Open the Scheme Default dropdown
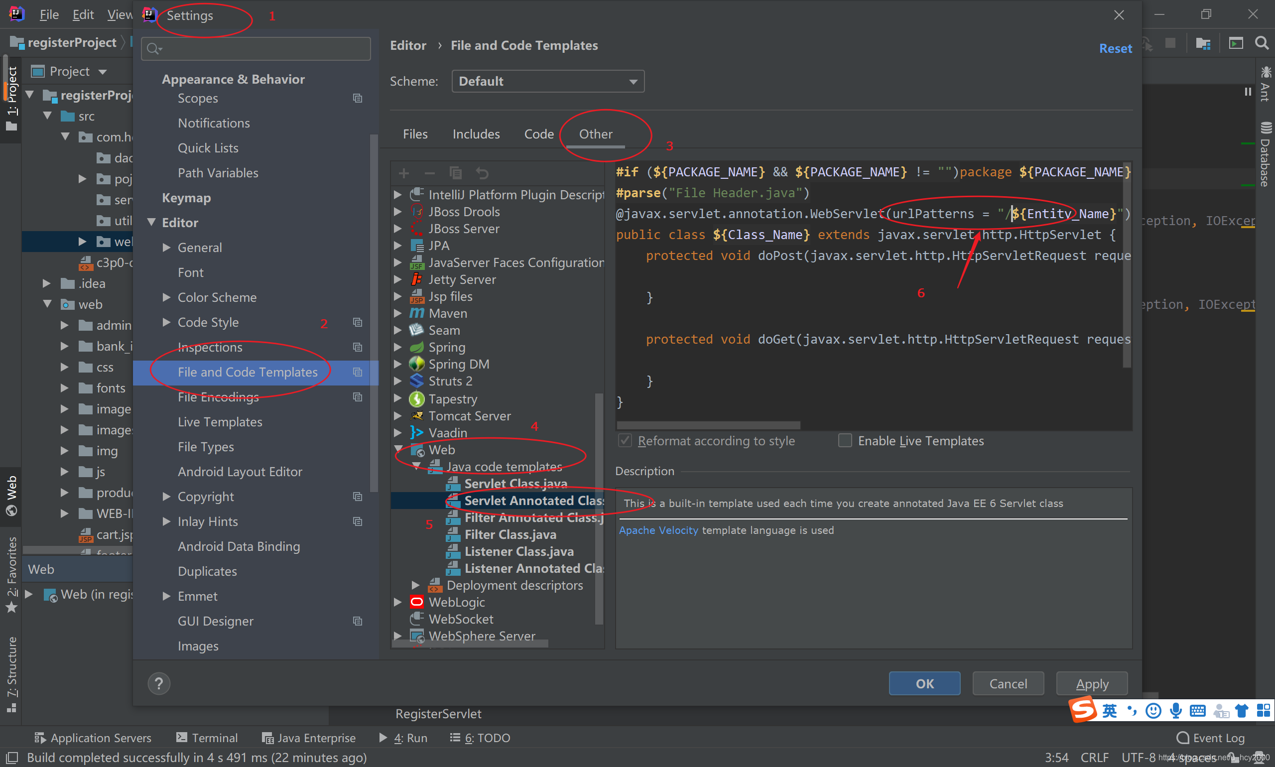 pyautogui.click(x=548, y=82)
